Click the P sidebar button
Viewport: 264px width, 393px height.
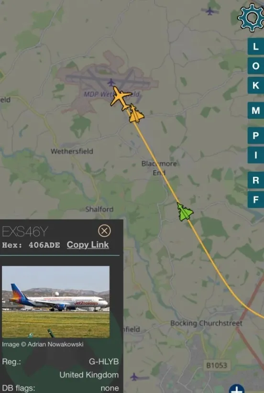click(256, 135)
